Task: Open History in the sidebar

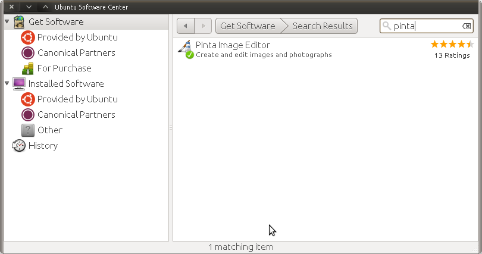Action: [x=43, y=146]
